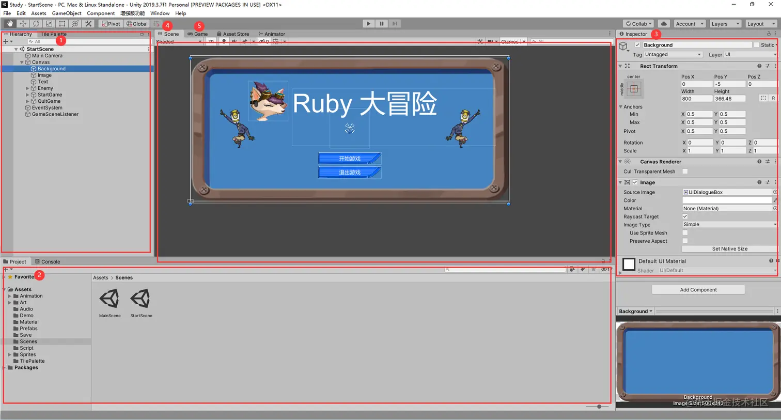Click the Source Image object picker
Viewport: 781px width, 420px height.
point(775,192)
